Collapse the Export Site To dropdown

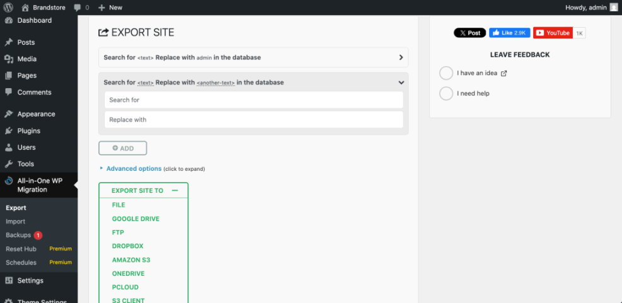click(x=143, y=190)
